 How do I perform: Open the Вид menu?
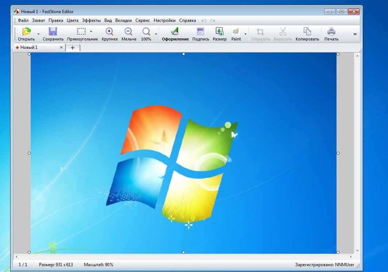[x=108, y=20]
